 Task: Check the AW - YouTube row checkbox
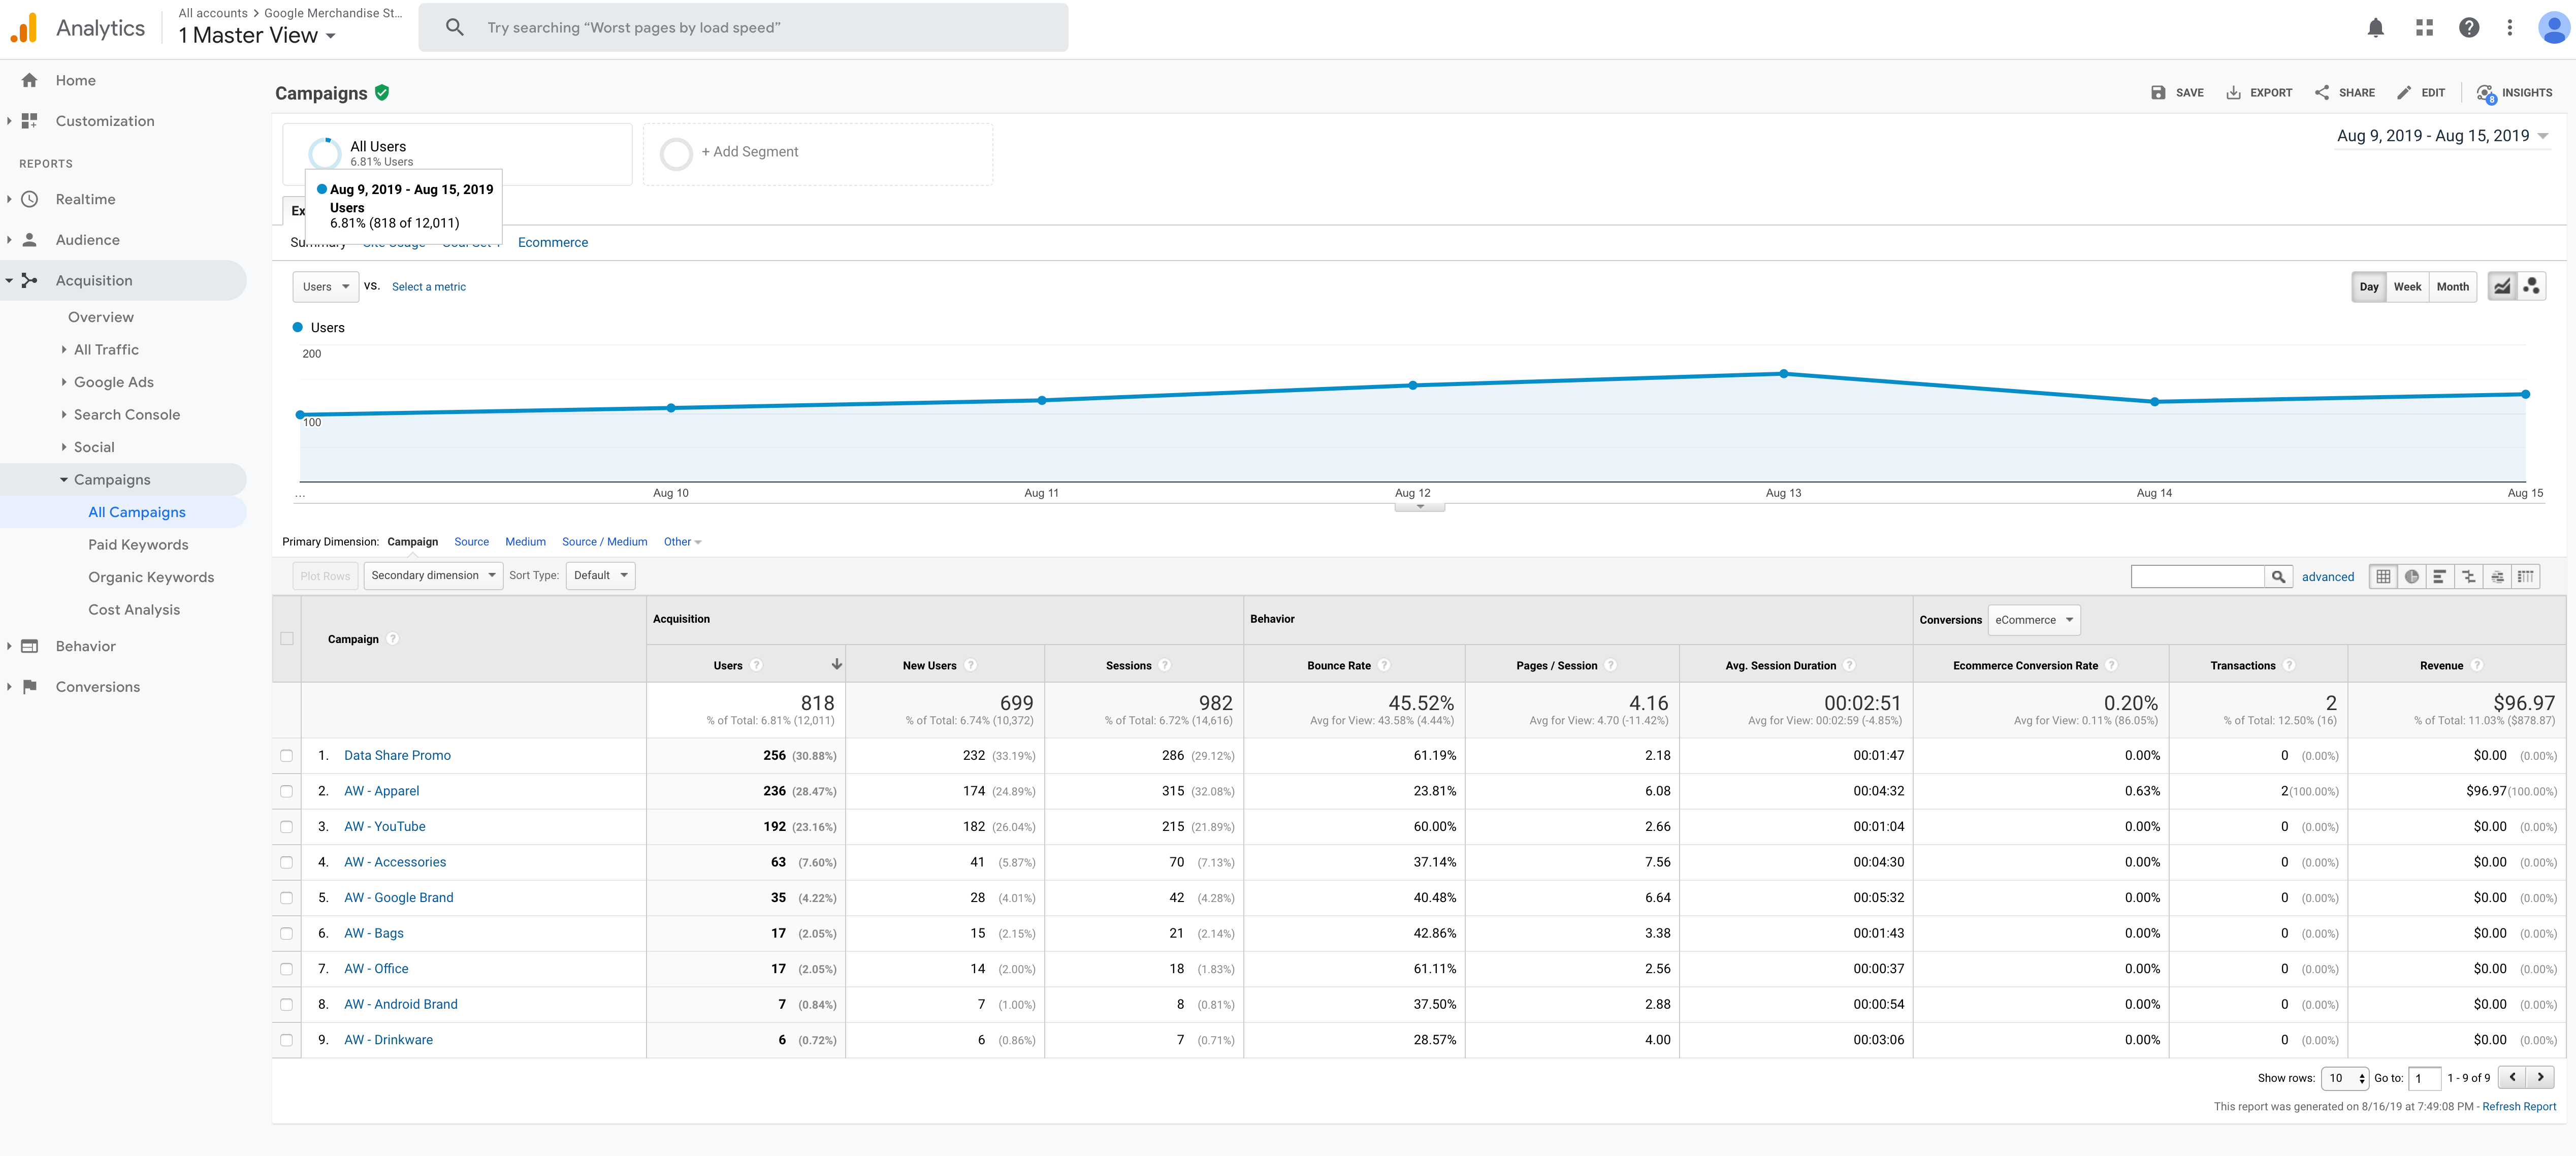pyautogui.click(x=286, y=827)
